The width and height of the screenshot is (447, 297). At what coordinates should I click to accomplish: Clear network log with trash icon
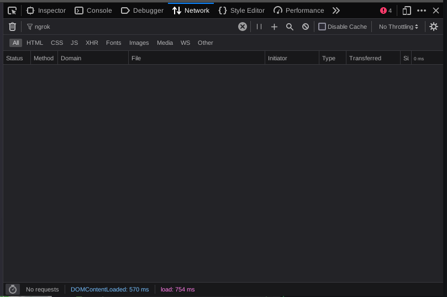[13, 27]
